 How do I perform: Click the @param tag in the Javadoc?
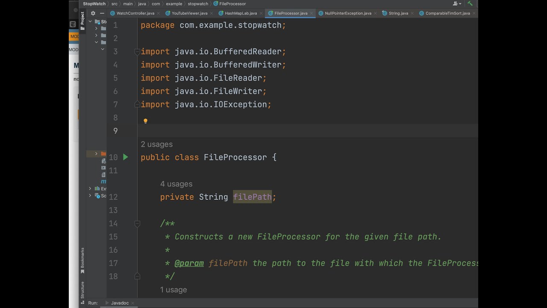click(x=189, y=263)
